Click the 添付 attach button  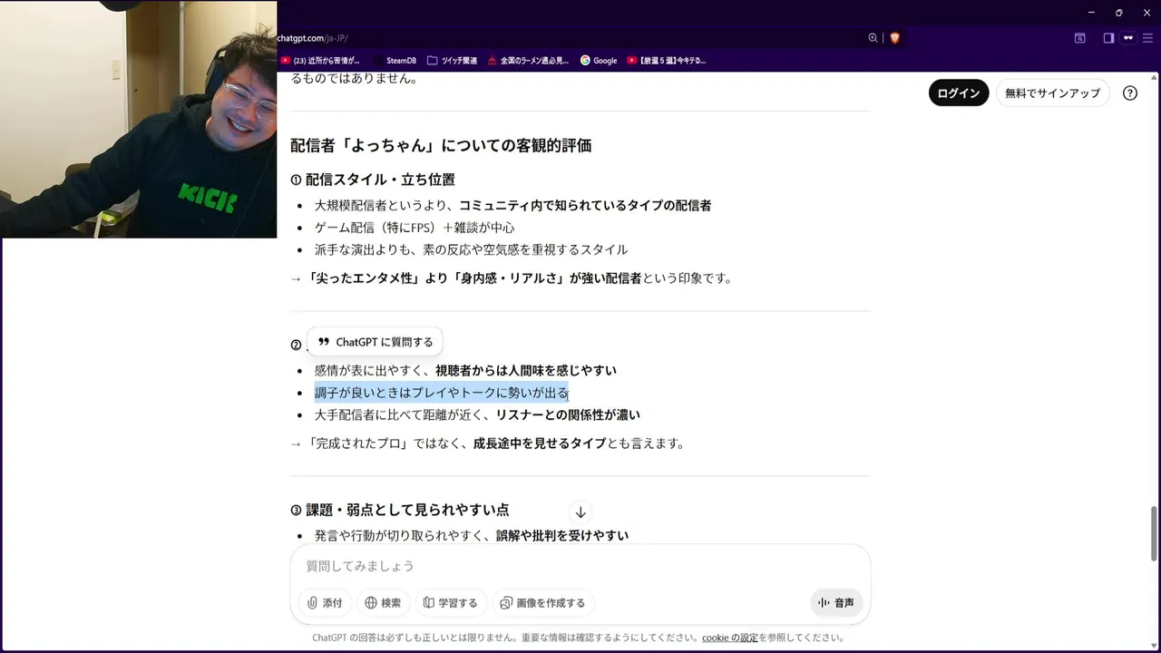click(325, 602)
